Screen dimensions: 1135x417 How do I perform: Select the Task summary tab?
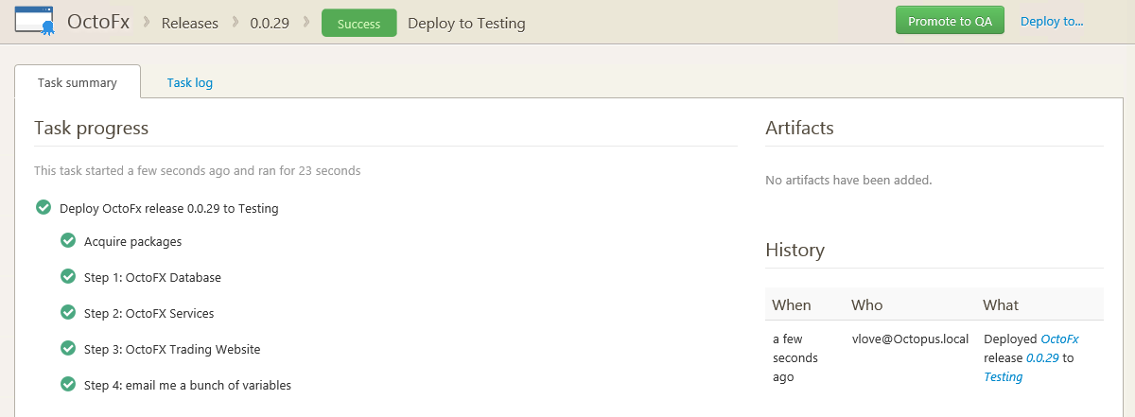(78, 82)
